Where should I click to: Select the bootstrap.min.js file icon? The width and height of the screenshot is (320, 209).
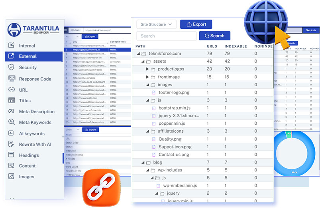tap(154, 108)
